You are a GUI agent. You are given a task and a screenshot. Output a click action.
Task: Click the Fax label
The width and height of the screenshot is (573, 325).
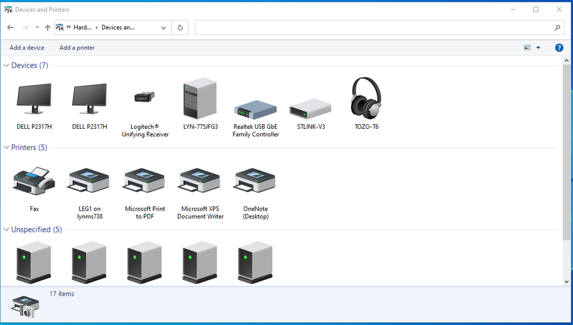tap(34, 209)
